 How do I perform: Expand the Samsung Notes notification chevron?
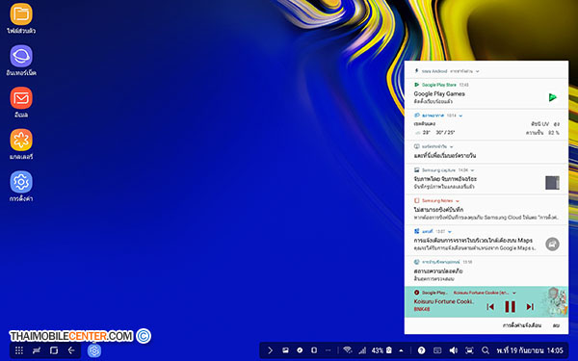457,201
